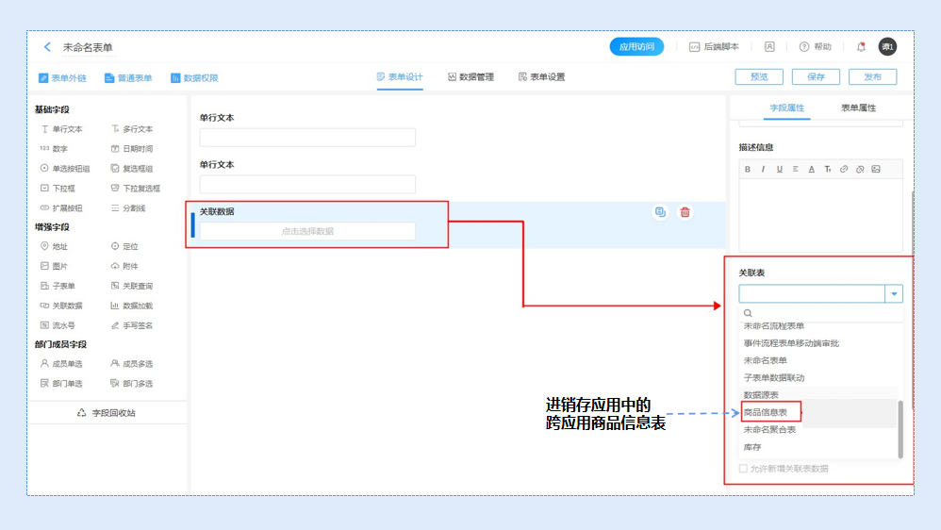Image resolution: width=941 pixels, height=530 pixels.
Task: Select 商品信息表 from the dropdown list
Action: 766,412
